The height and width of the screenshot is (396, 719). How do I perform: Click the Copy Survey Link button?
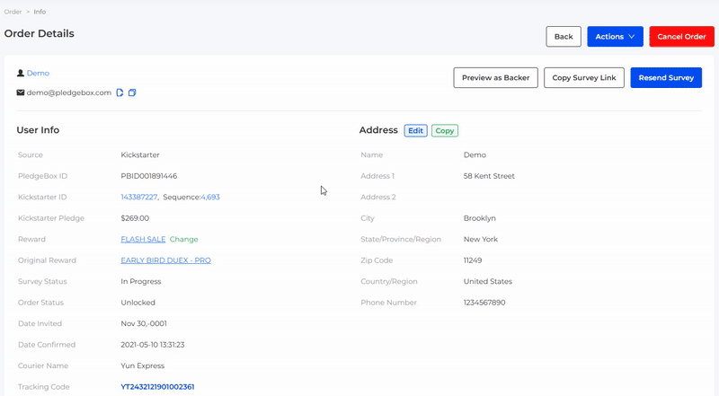tap(583, 78)
